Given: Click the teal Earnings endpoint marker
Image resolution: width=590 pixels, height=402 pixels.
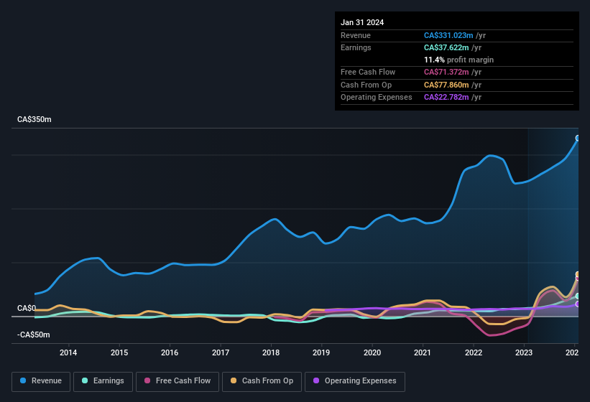Looking at the screenshot, I should (x=578, y=296).
